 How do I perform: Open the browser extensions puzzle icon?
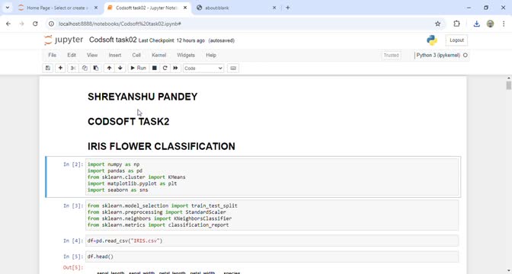click(456, 24)
